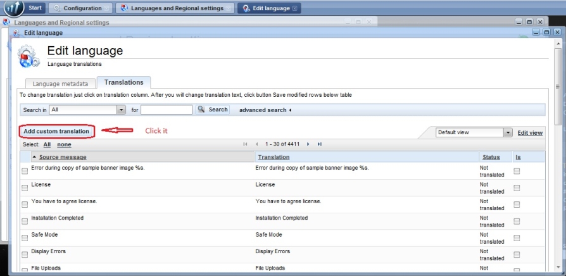
Task: Select All rows link
Action: pos(47,144)
